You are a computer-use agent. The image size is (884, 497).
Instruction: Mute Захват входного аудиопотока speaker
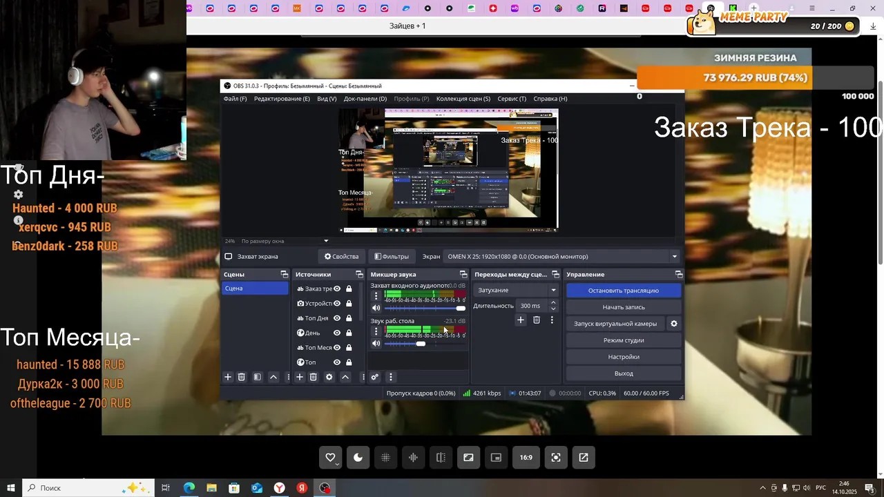click(x=376, y=308)
